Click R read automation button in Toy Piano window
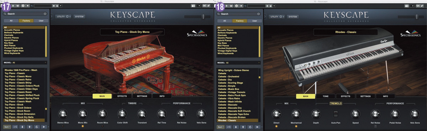427x131 pixels. [x=13, y=6]
